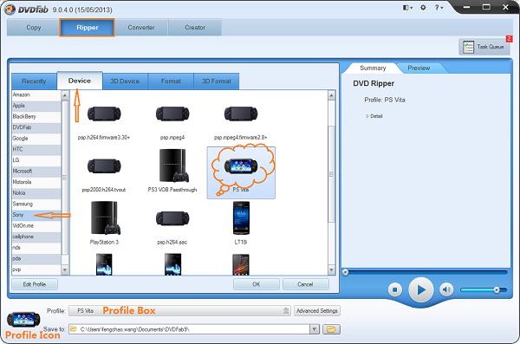
Task: Show the Summary panel tab
Action: tap(373, 68)
